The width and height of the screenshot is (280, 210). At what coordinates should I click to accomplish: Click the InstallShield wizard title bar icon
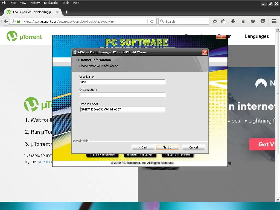(75, 52)
